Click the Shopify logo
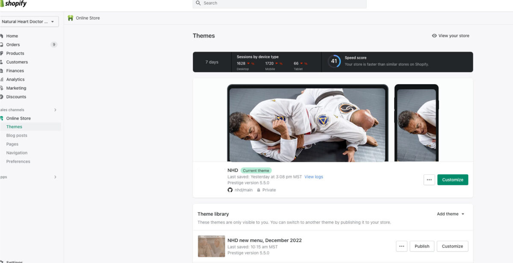513x263 pixels. click(14, 4)
